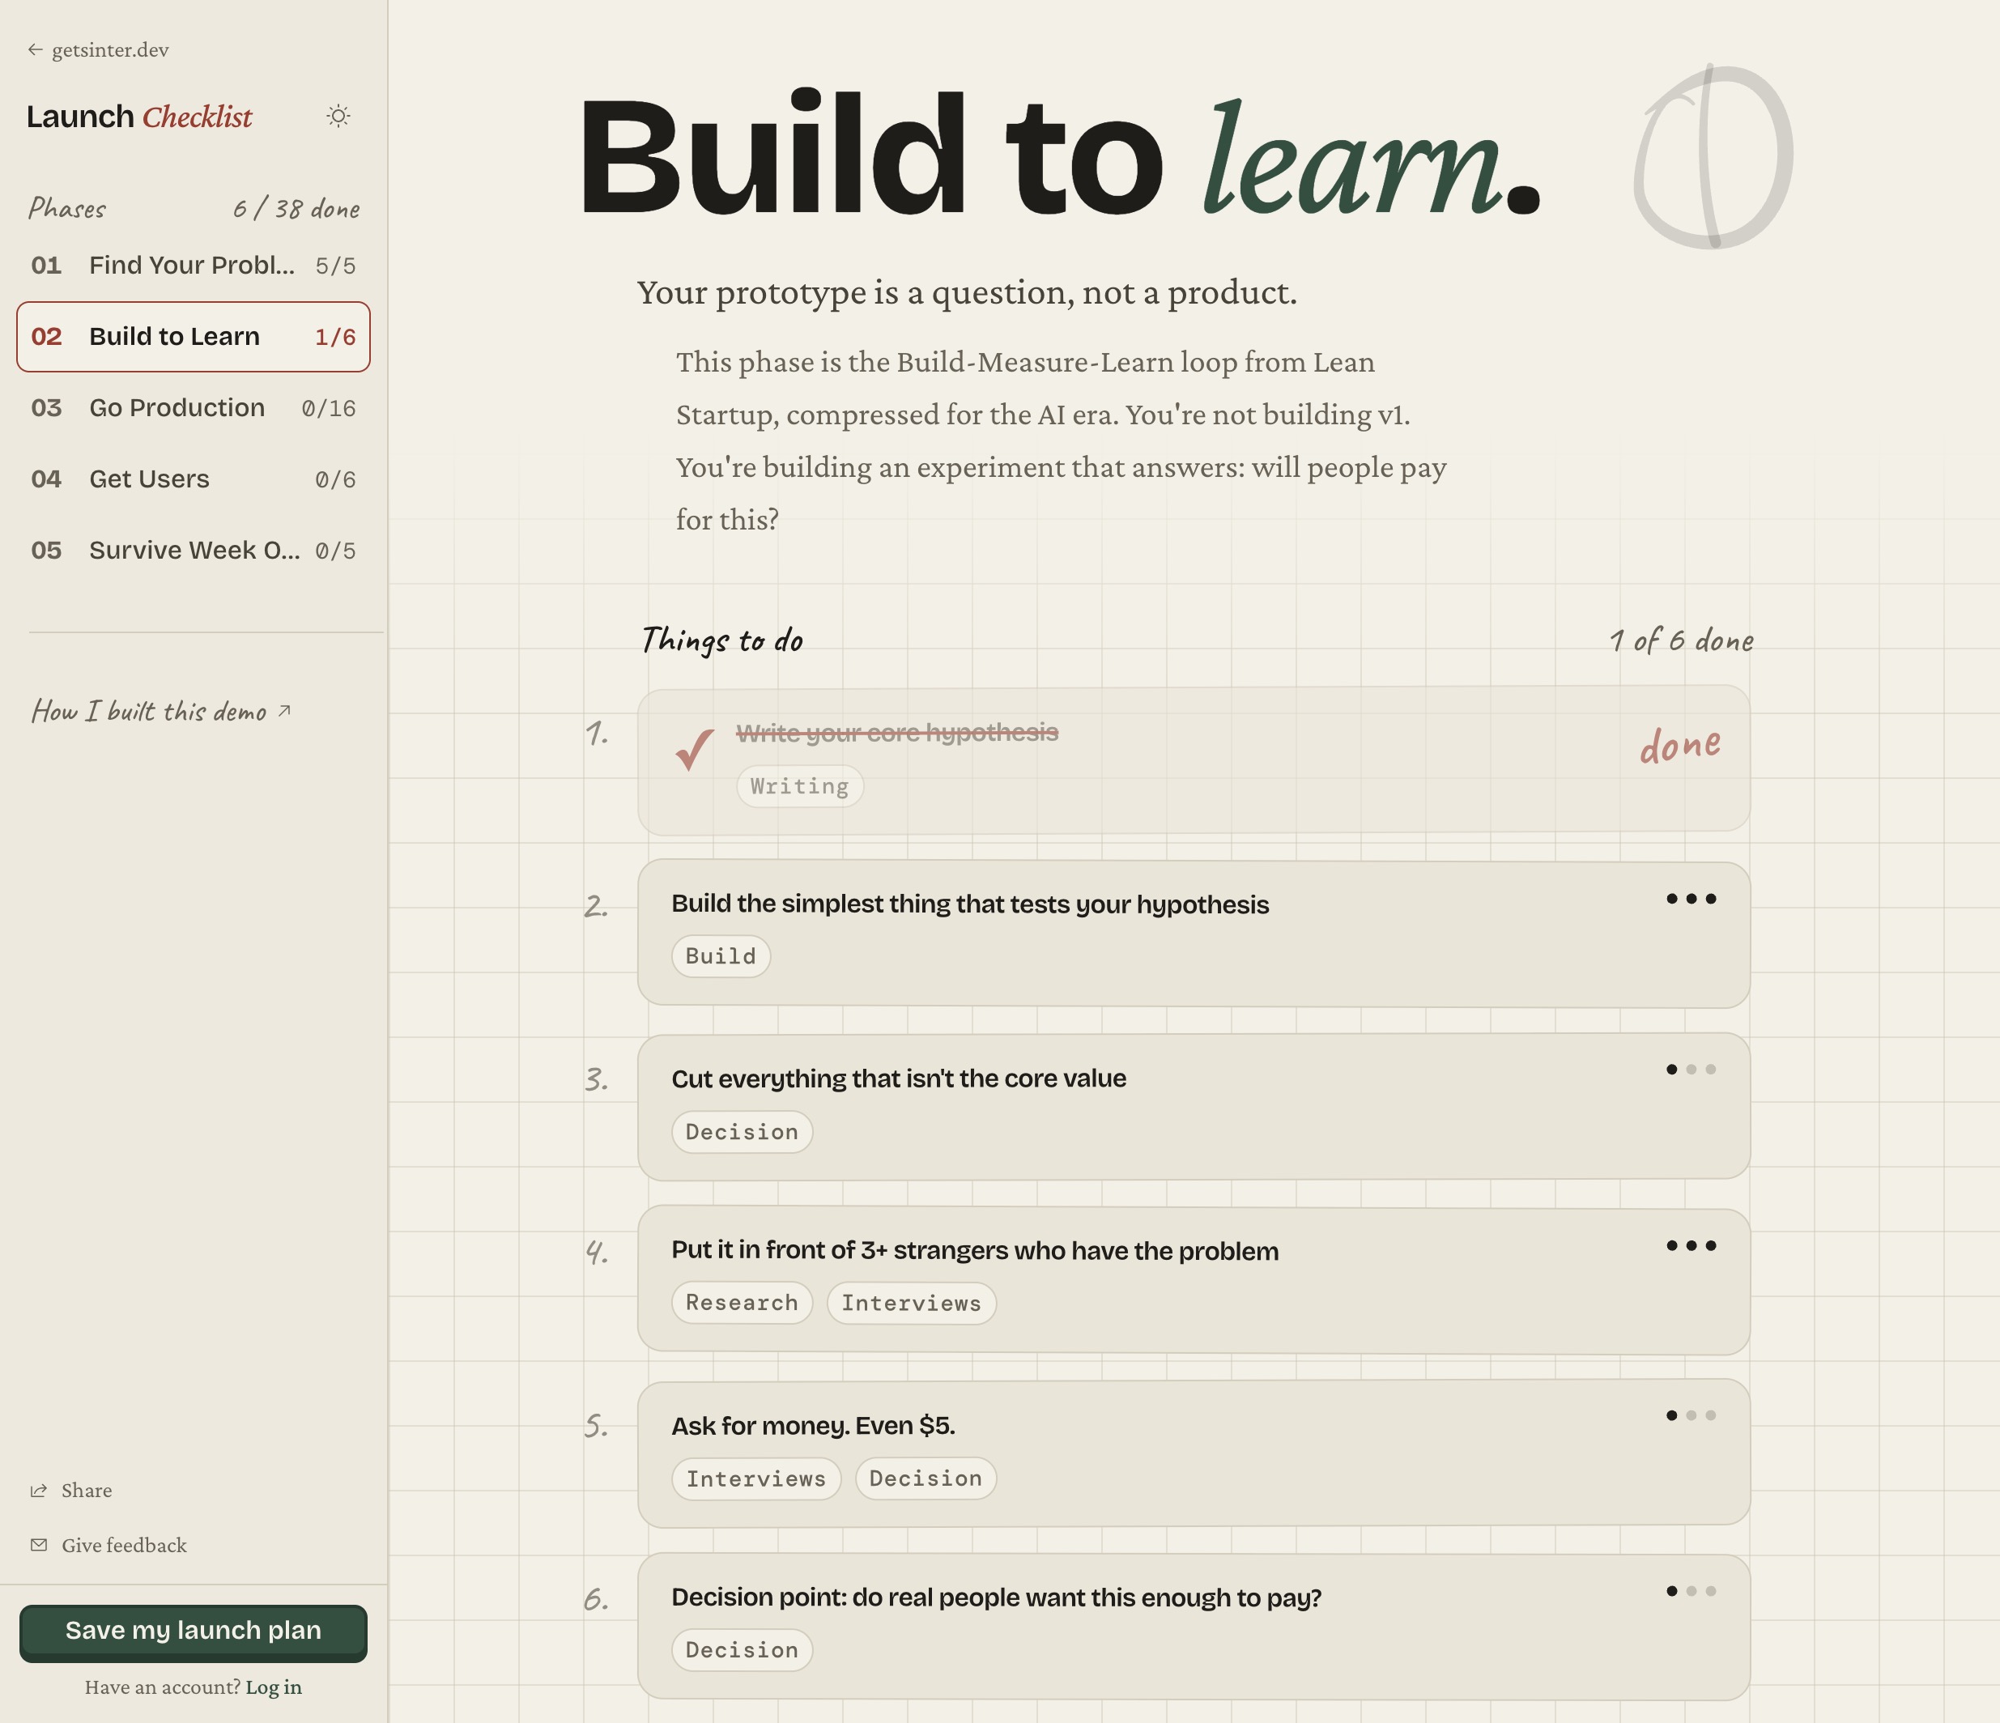
Task: Click Save my launch plan button
Action: [193, 1632]
